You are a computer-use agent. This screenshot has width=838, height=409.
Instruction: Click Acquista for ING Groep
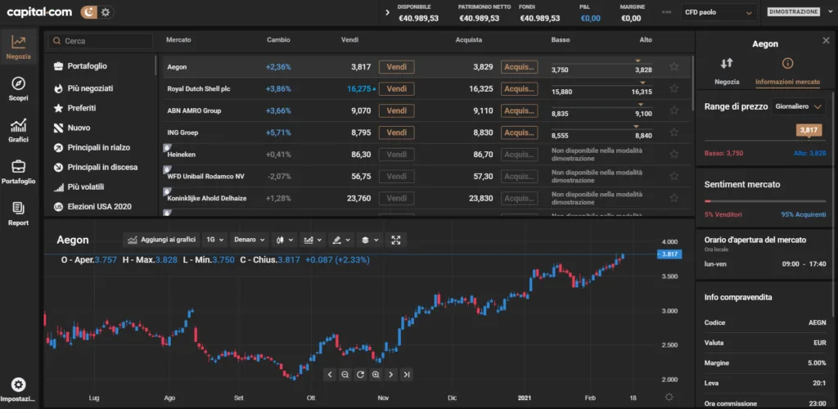click(x=520, y=133)
